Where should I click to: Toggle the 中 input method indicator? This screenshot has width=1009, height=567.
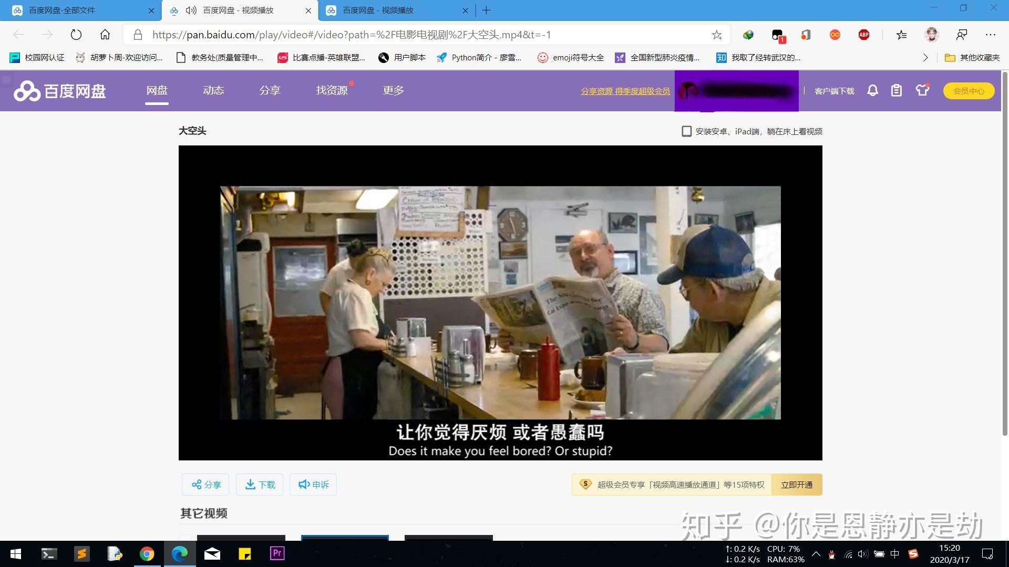(894, 554)
